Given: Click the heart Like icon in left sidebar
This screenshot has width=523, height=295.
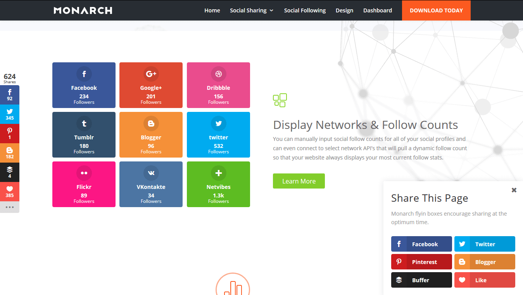Looking at the screenshot, I should coord(9,192).
